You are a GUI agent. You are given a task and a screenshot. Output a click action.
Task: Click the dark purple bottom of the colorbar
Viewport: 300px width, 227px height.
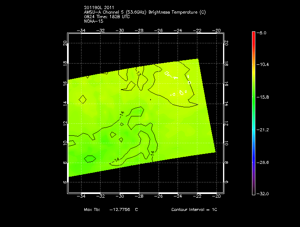tap(253, 192)
